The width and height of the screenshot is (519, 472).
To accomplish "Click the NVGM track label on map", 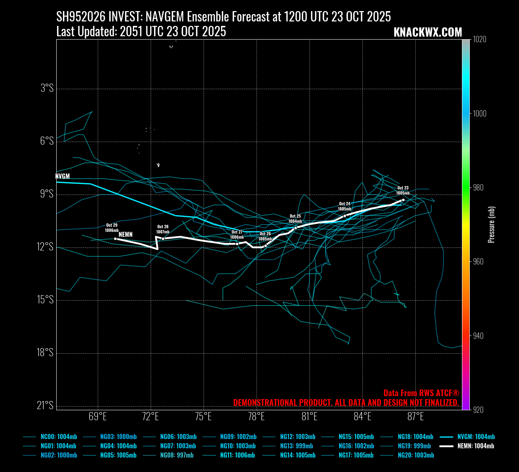I will [63, 176].
